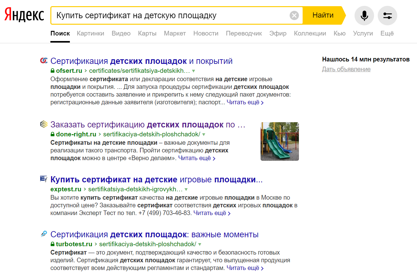Click the turbotest.ru favicon icon
This screenshot has width=417, height=278.
[x=44, y=234]
